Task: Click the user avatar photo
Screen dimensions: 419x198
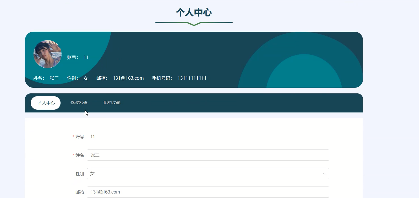Action: point(47,54)
